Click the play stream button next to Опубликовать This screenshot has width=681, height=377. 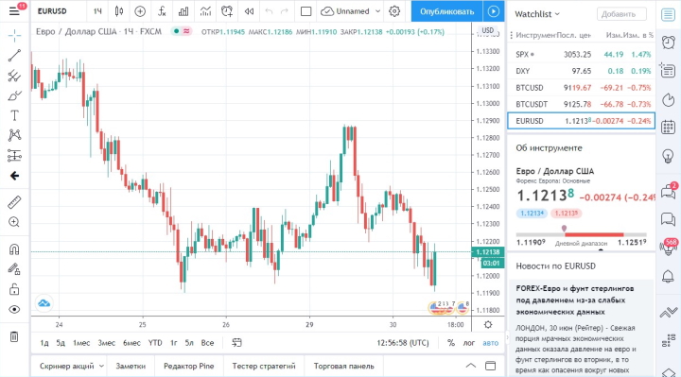(494, 11)
